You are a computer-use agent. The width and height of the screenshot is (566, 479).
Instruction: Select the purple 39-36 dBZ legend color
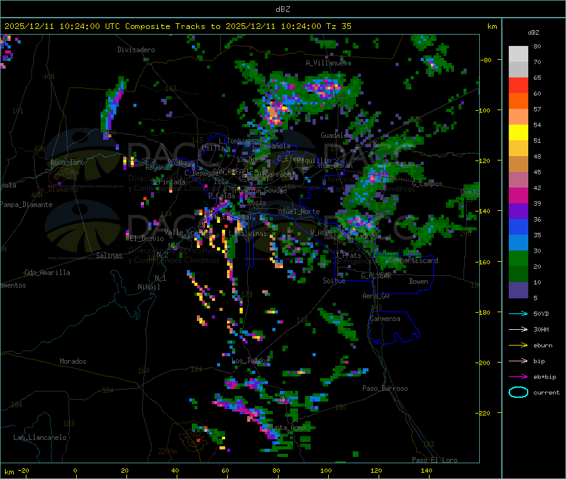tap(518, 211)
